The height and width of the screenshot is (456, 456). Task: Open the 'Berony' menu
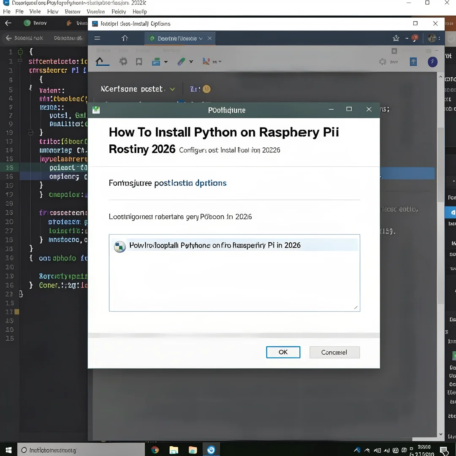(x=73, y=12)
